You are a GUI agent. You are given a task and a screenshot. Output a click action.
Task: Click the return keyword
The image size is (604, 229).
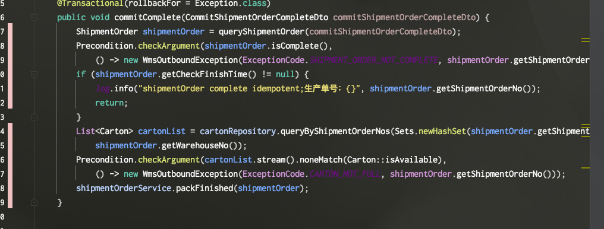tap(109, 103)
